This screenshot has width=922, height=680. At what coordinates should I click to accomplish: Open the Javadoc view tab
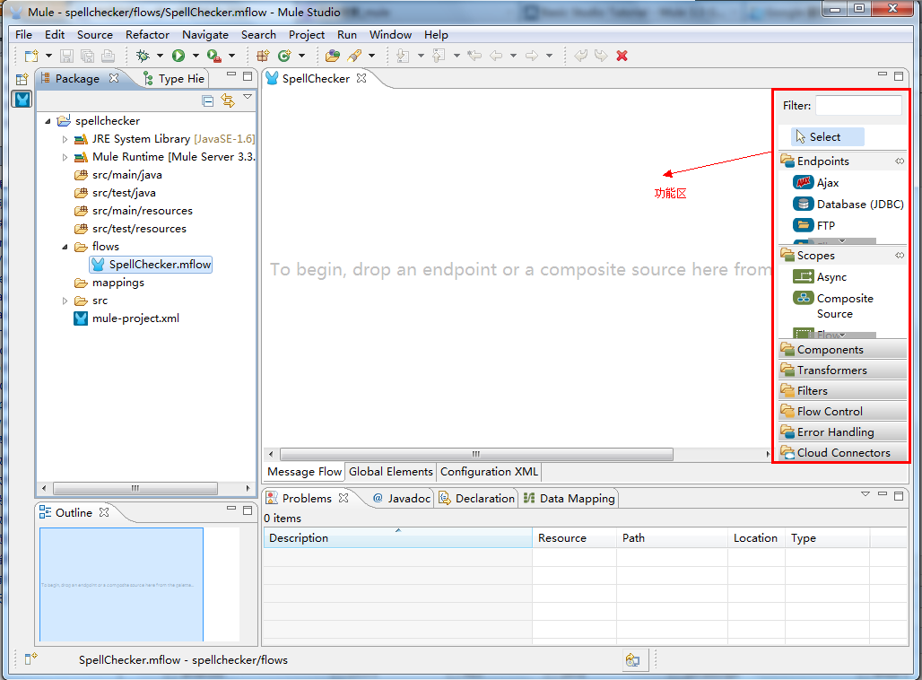[402, 498]
